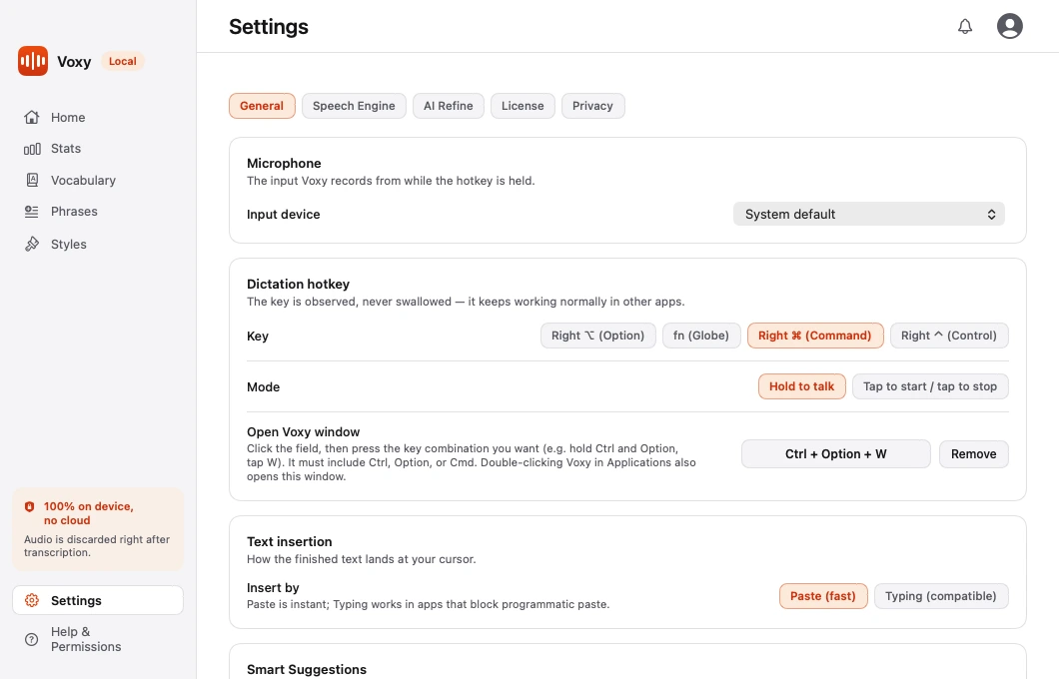Click the Settings page title
This screenshot has height=679, width=1059.
tap(269, 27)
